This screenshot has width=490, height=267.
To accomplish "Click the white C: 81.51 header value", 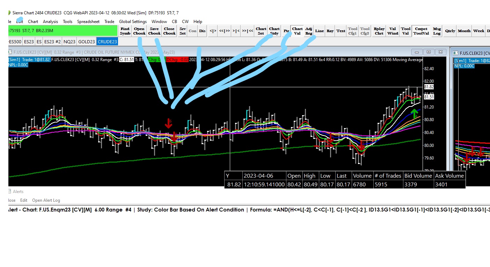I will point(126,60).
